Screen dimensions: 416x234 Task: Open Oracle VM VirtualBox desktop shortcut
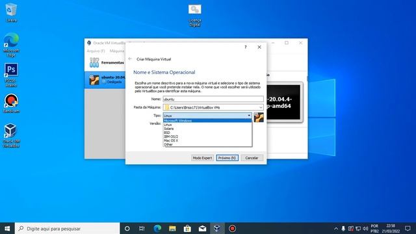(11, 135)
